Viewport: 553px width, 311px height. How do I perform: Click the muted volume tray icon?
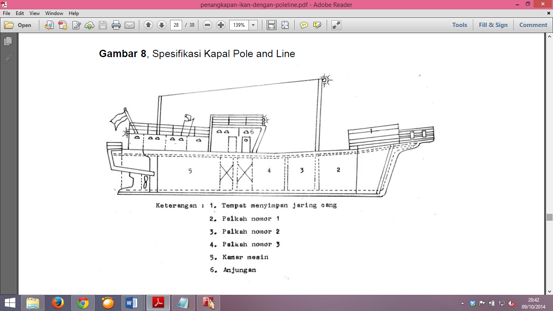coord(511,303)
